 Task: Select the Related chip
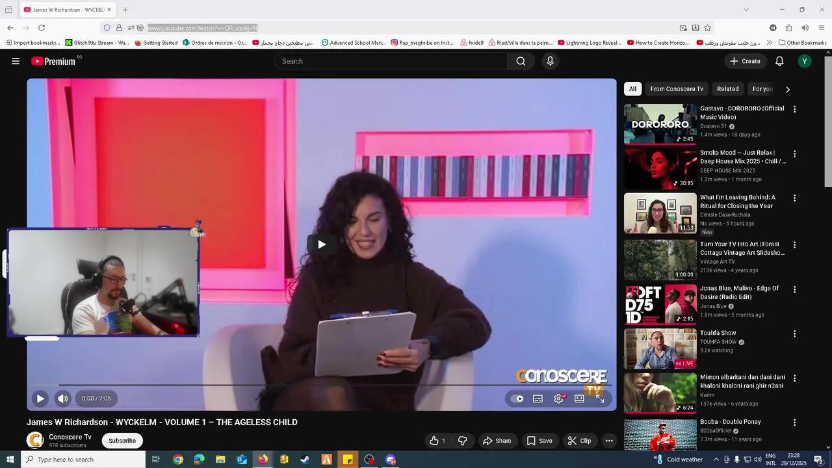click(727, 89)
